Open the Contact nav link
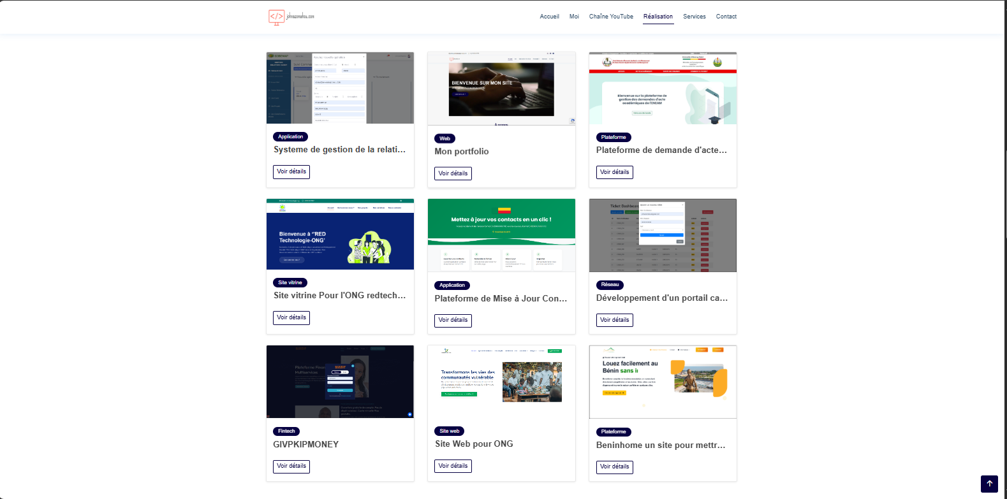1007x499 pixels. point(726,17)
